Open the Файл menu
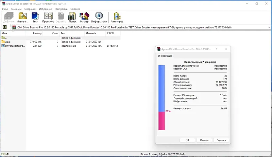 tap(5, 9)
